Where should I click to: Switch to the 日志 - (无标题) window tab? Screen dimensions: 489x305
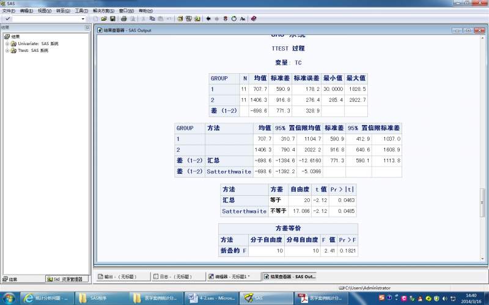tap(178, 276)
